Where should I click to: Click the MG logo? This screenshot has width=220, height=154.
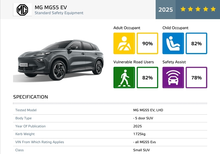22,10
